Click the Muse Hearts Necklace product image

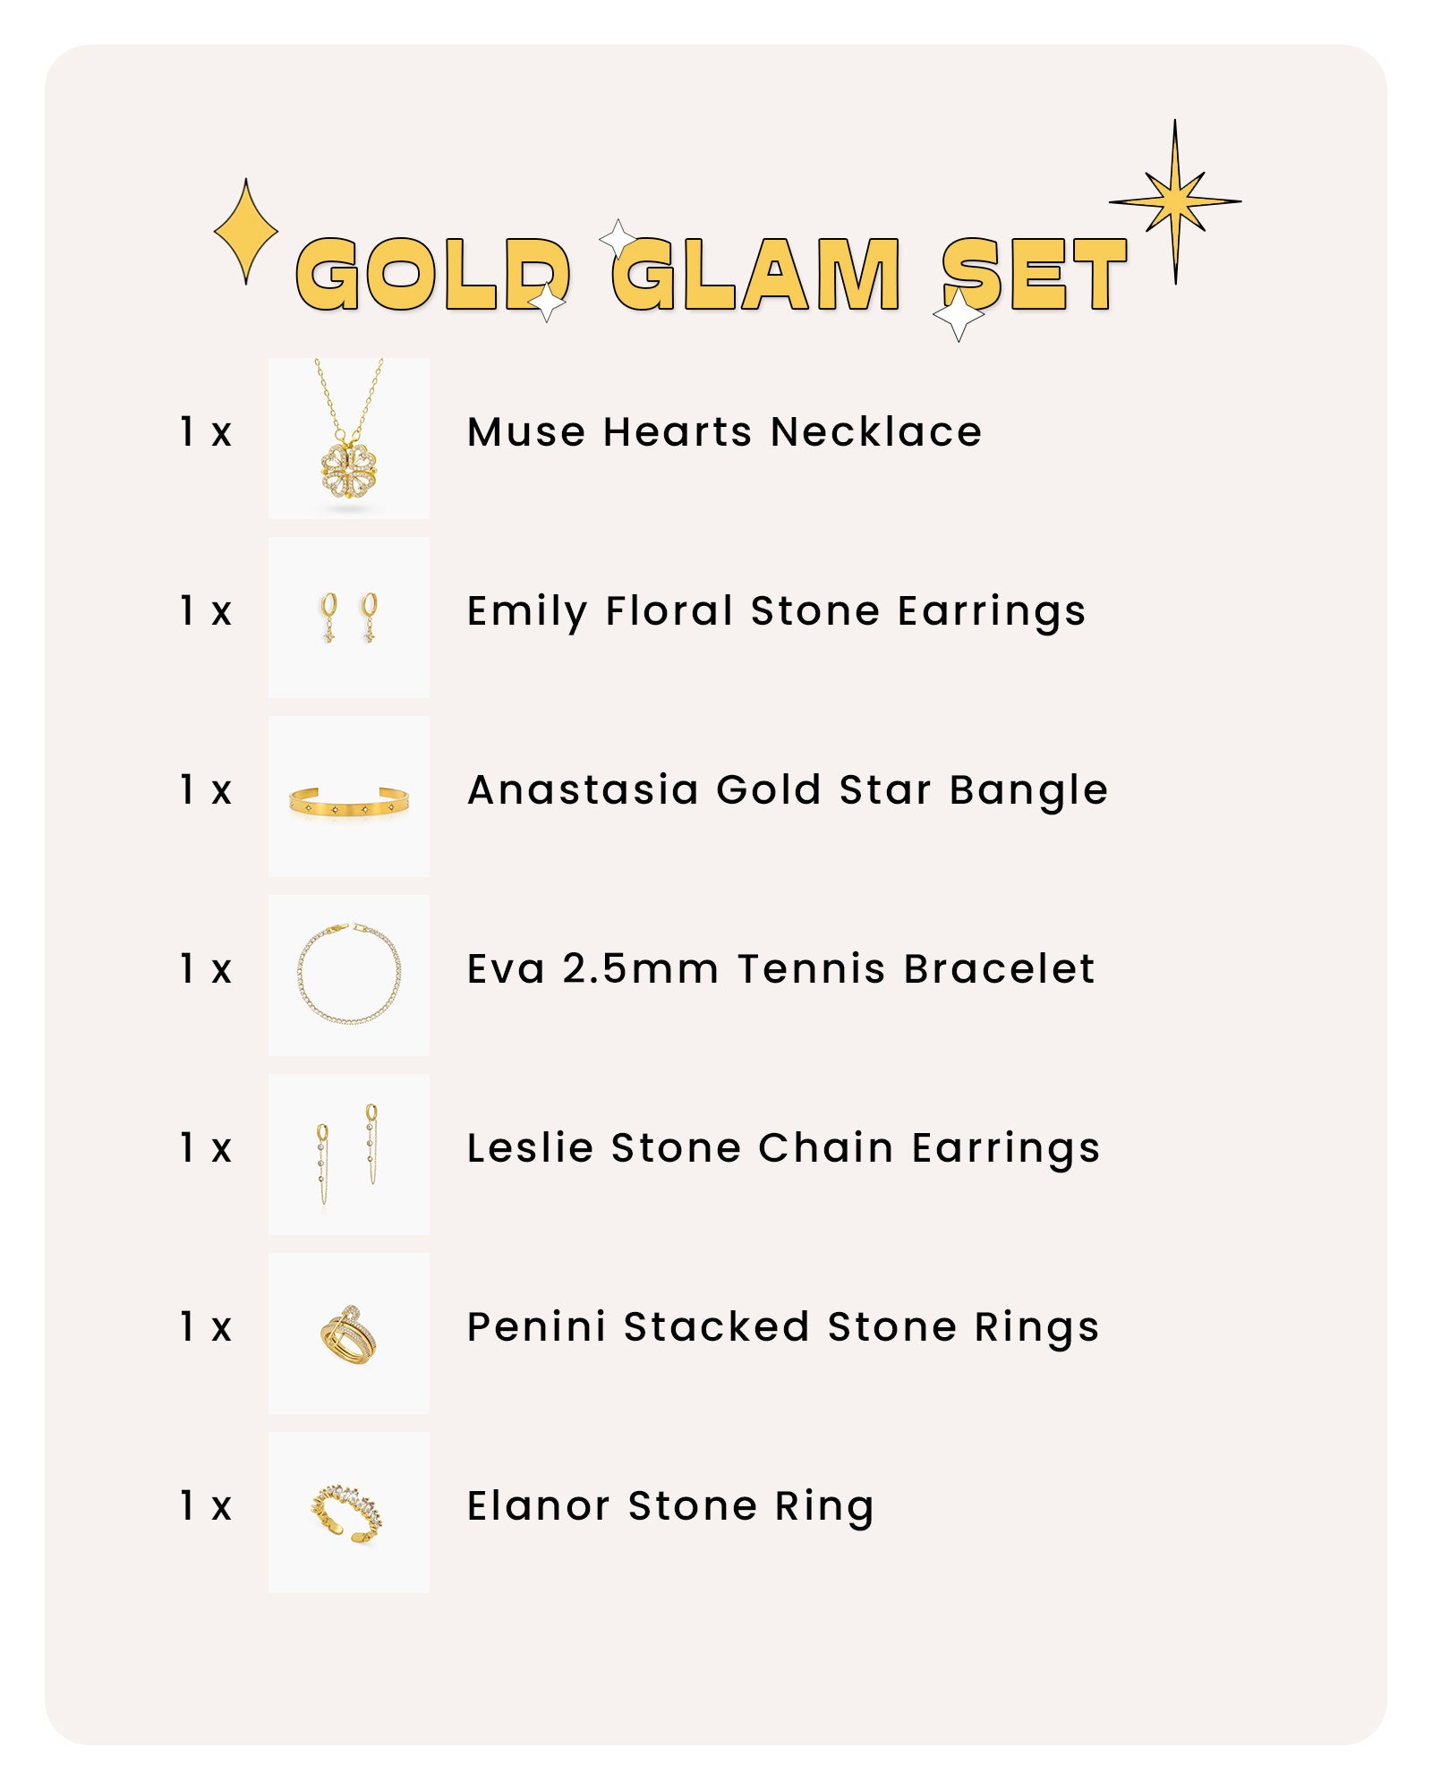coord(349,439)
